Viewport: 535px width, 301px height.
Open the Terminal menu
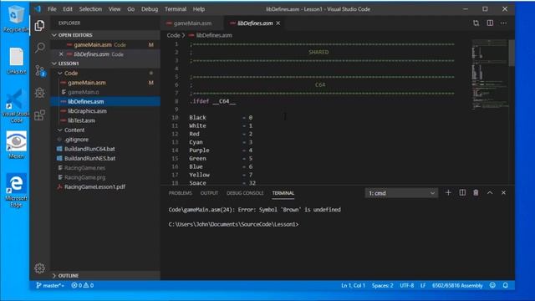tap(176, 9)
